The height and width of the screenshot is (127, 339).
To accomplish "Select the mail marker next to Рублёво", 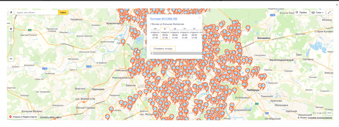I will point(123,42).
